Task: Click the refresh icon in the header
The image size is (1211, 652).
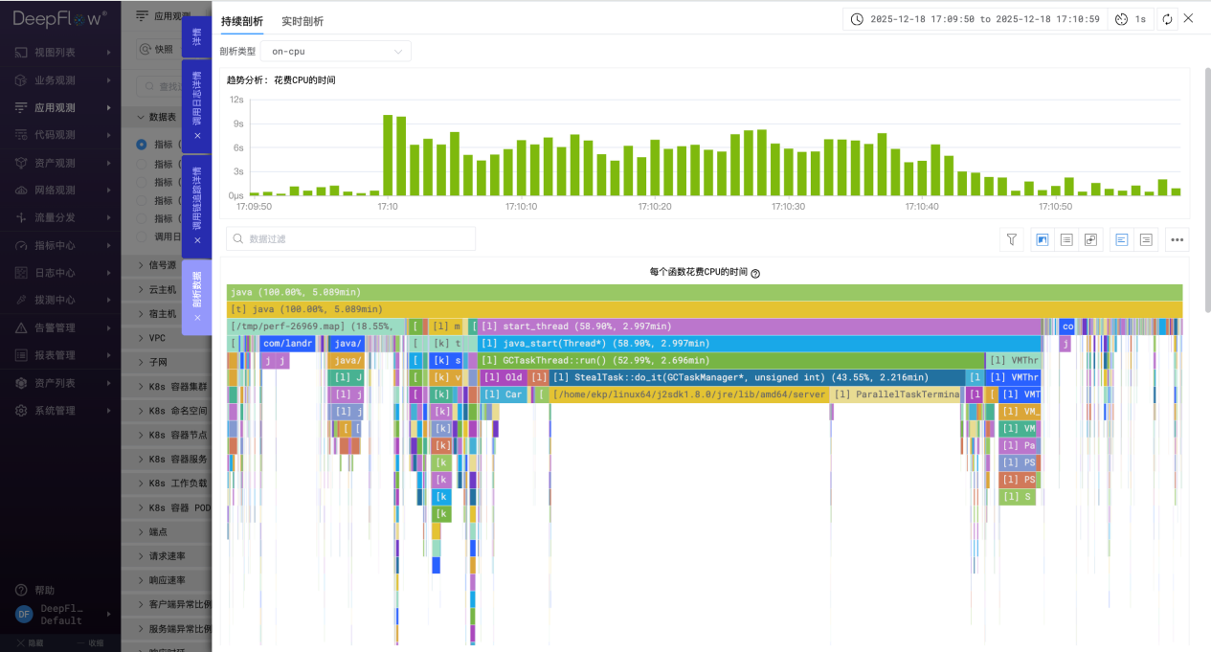Action: pyautogui.click(x=1167, y=19)
